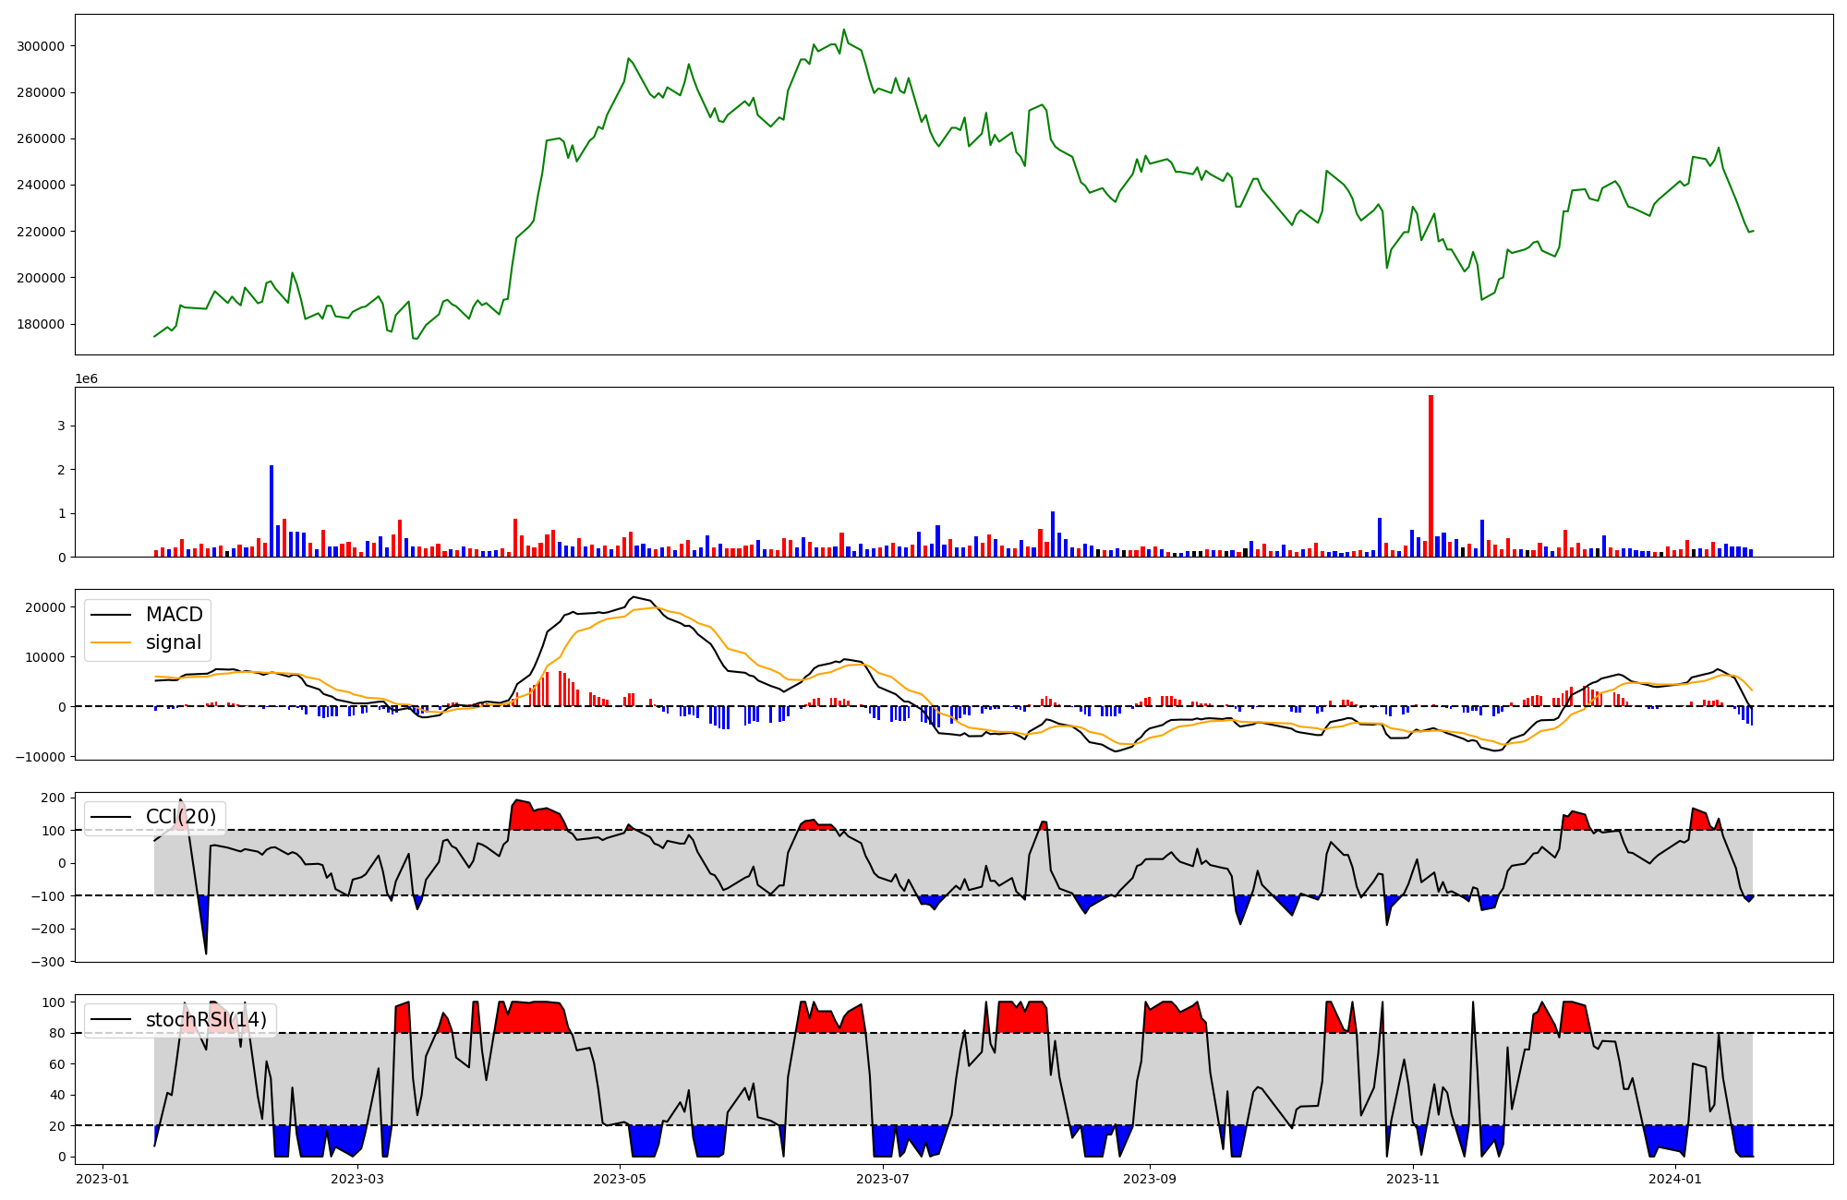The image size is (1847, 1200).
Task: Click the 20000 MACD axis label
Action: point(44,607)
